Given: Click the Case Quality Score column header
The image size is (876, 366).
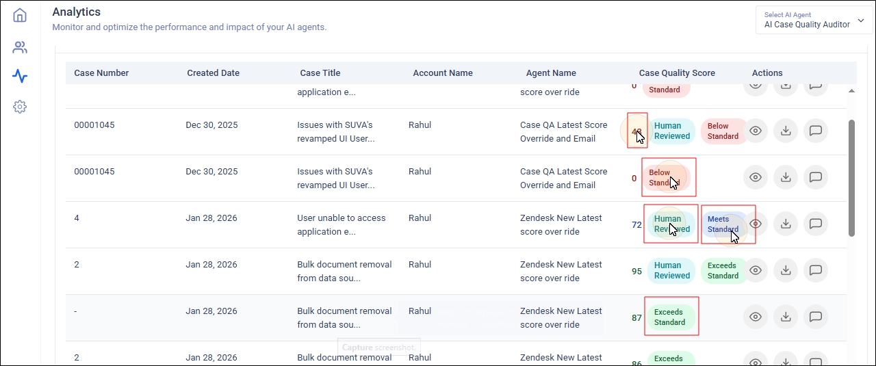Looking at the screenshot, I should click(x=676, y=73).
